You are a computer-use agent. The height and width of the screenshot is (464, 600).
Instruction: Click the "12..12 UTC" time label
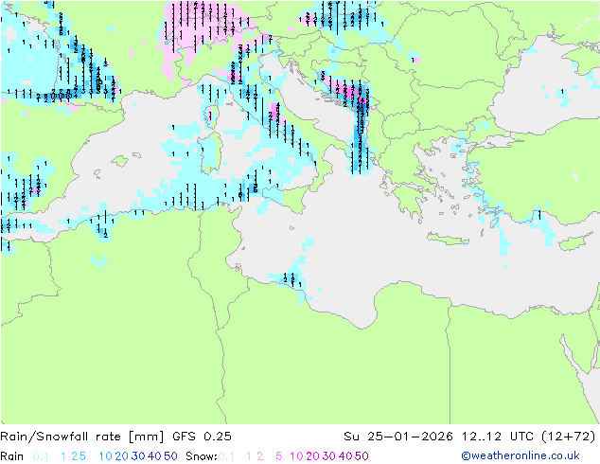(498, 437)
